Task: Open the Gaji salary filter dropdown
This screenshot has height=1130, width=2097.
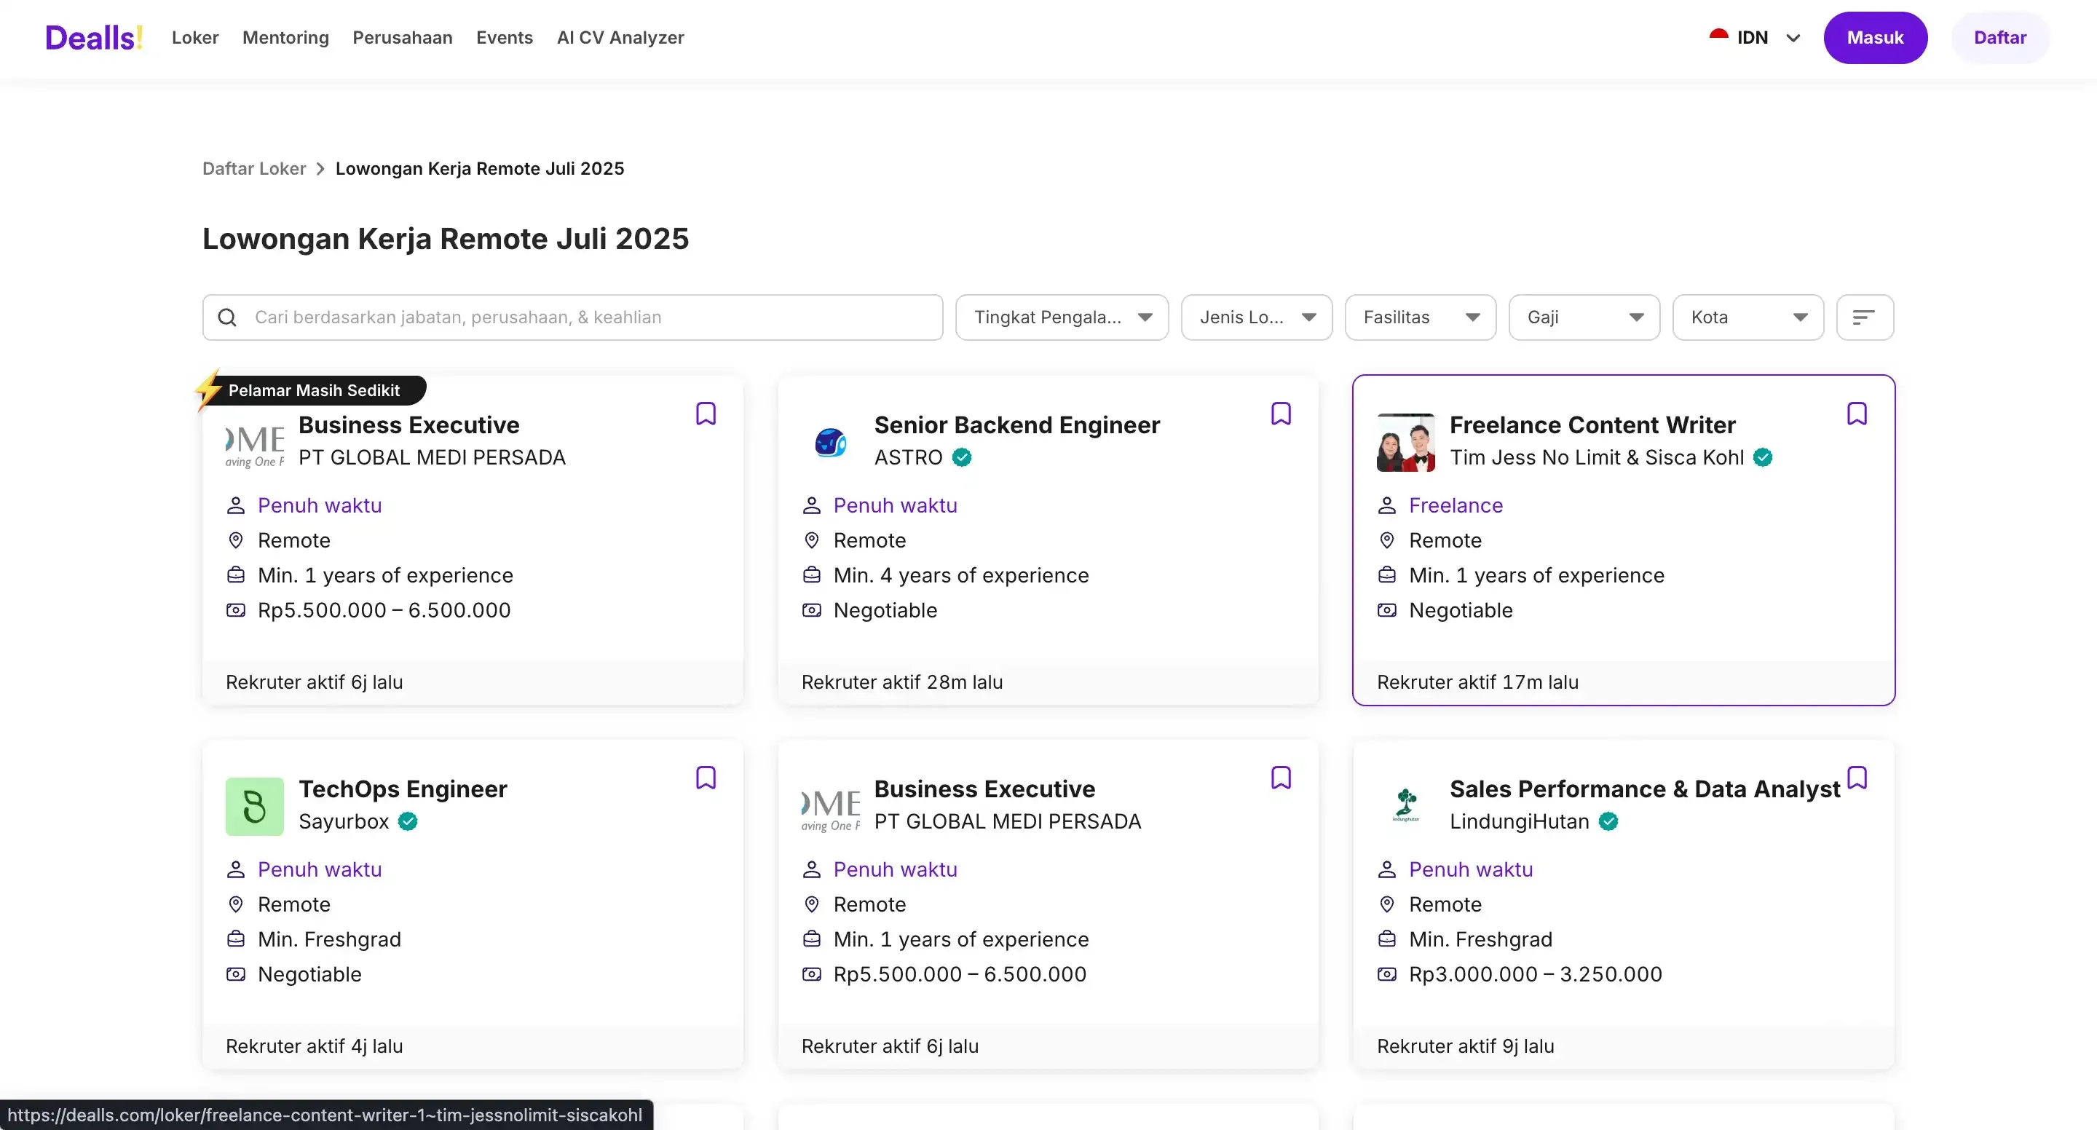Action: 1584,317
